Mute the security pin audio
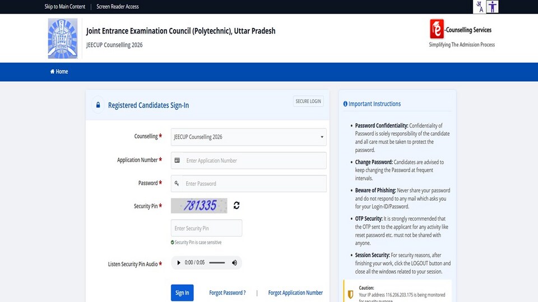 [234, 263]
